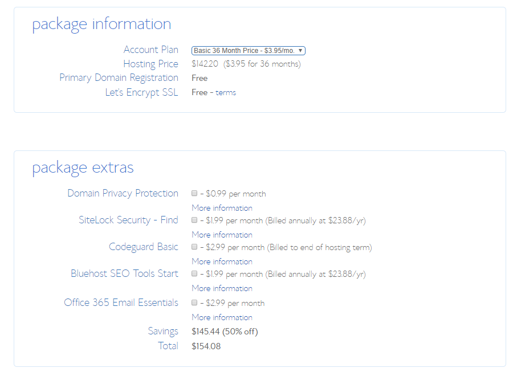Screen dimensions: 517x372
Task: Click the Hosting Price value $142.20
Action: click(x=205, y=64)
